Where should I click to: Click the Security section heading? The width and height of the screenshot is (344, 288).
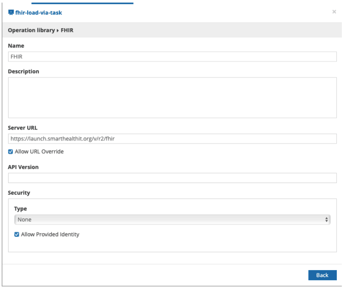pyautogui.click(x=19, y=193)
